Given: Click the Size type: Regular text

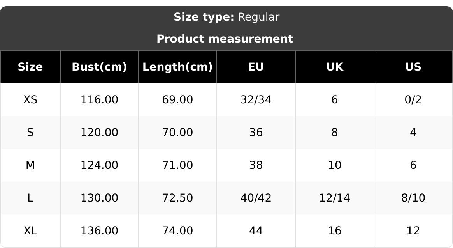Looking at the screenshot, I should tap(226, 17).
